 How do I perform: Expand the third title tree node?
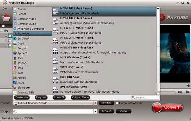tap(6, 45)
